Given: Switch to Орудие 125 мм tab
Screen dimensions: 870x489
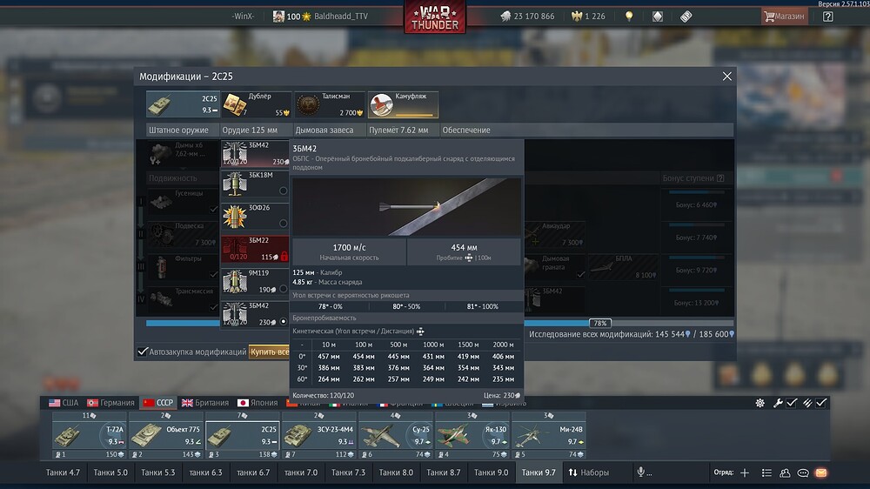Looking at the screenshot, I should pyautogui.click(x=250, y=131).
